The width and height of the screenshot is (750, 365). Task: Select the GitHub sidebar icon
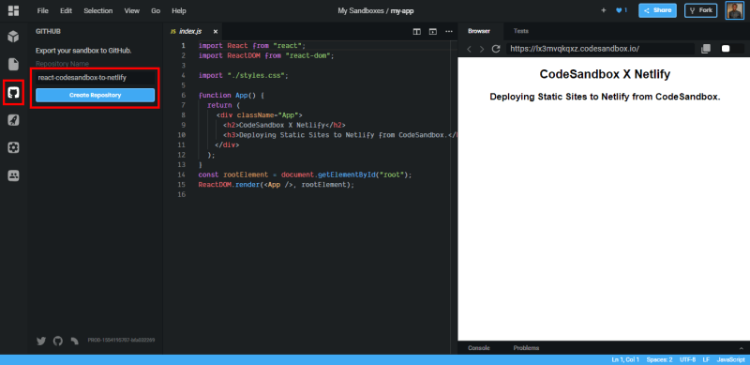(x=13, y=93)
